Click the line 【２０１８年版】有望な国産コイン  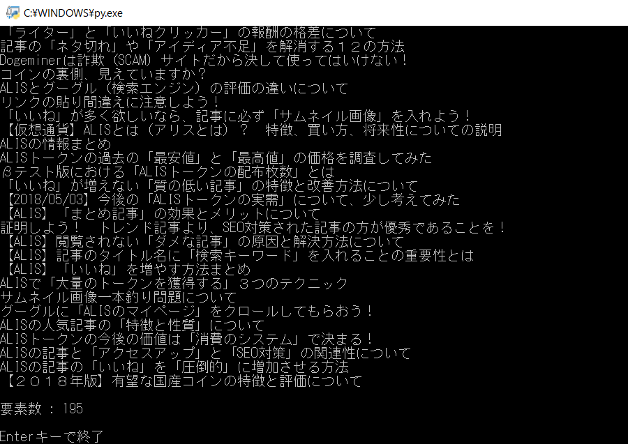pos(184,381)
